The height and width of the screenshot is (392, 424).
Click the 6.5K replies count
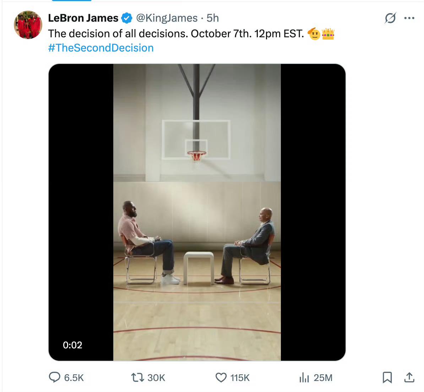(x=74, y=378)
